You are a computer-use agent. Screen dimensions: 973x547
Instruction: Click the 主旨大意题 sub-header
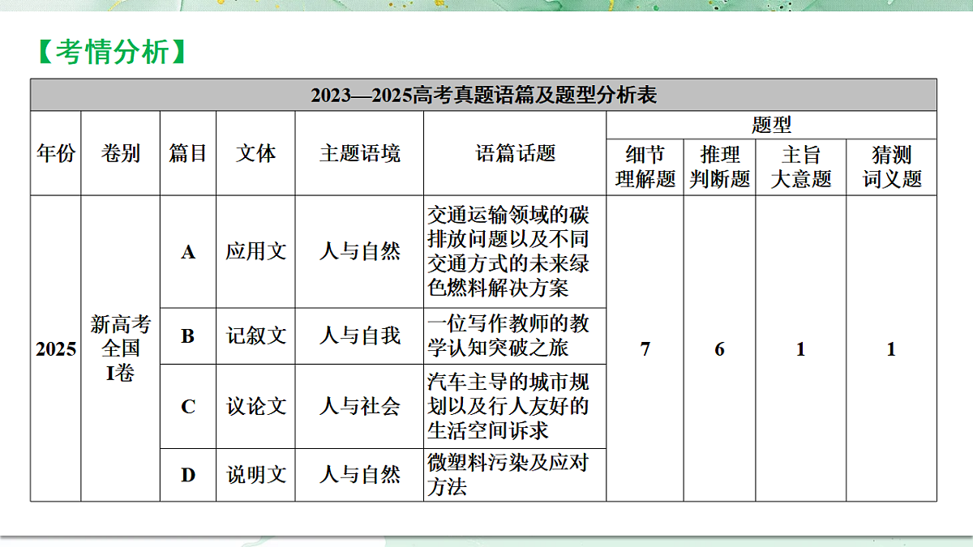[x=801, y=167]
